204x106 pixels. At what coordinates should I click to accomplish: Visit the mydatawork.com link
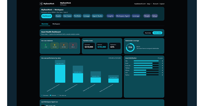pyautogui.click(x=140, y=4)
